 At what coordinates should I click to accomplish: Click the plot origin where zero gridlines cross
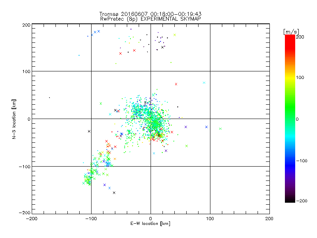(x=150, y=119)
